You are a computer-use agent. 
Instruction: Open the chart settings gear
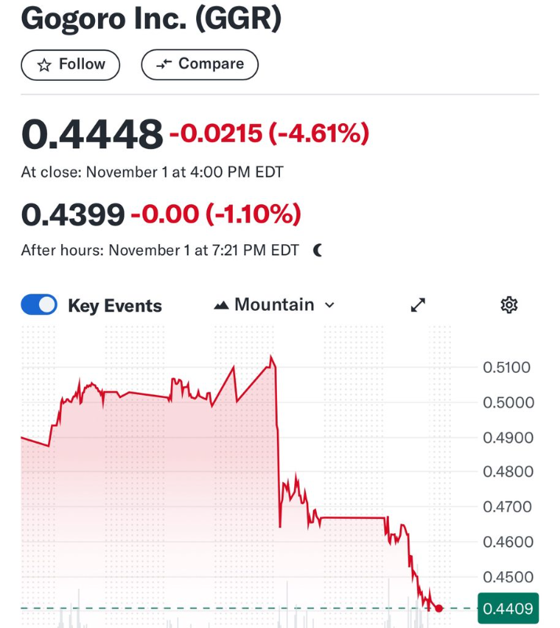coord(509,305)
